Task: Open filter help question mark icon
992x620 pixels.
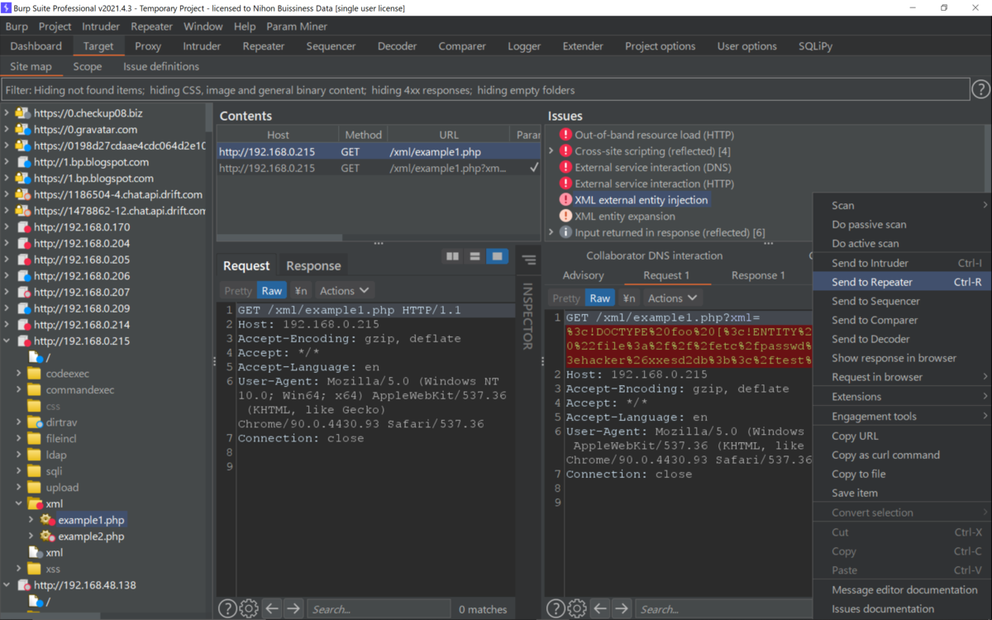Action: click(x=980, y=89)
